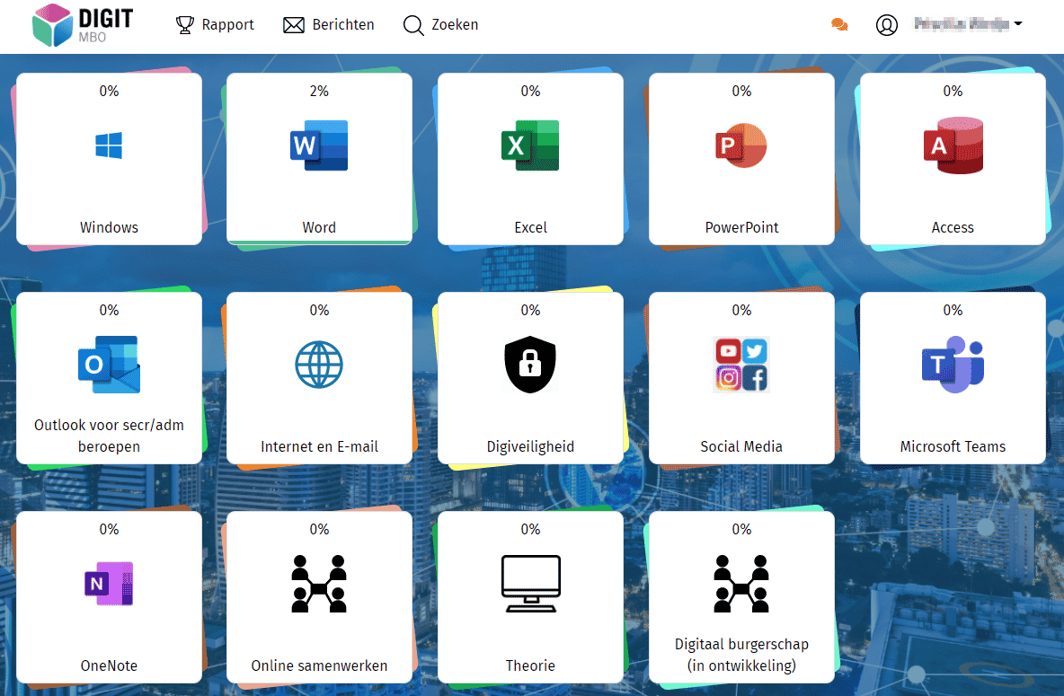Screen dimensions: 1064x696
Task: Select the shield lock icon for Digiveiligheid
Action: tap(530, 365)
